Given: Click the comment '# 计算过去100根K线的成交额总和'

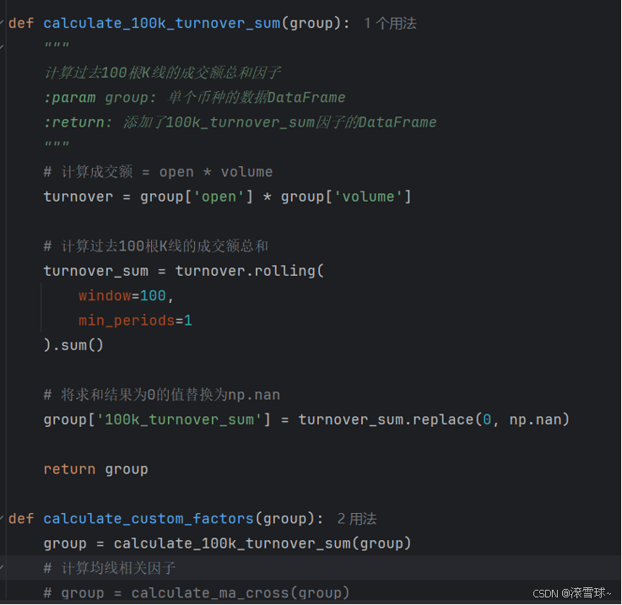Looking at the screenshot, I should (x=156, y=246).
